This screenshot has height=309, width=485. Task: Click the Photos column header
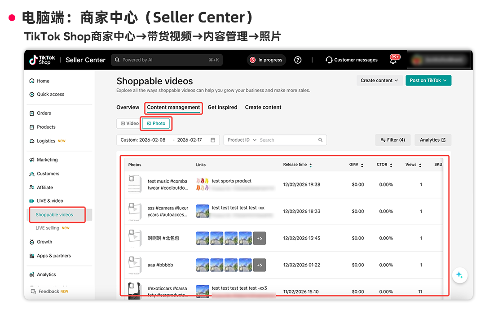point(135,165)
